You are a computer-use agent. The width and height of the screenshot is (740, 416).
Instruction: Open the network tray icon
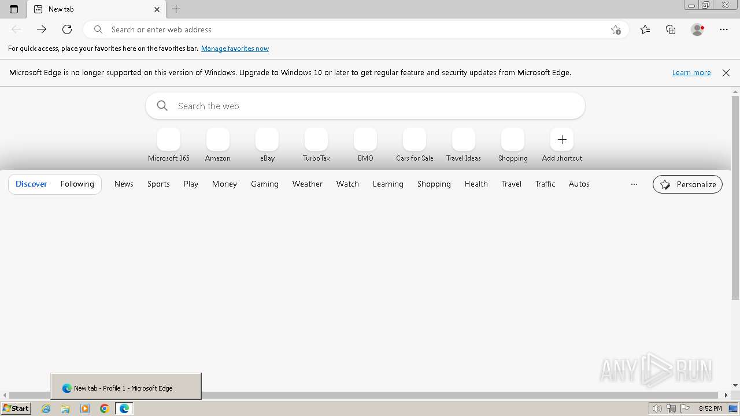pos(671,408)
